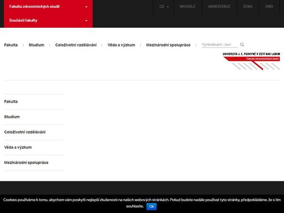The image size is (284, 213).
Task: Select Fakulta in the top navigation
Action: tap(11, 45)
